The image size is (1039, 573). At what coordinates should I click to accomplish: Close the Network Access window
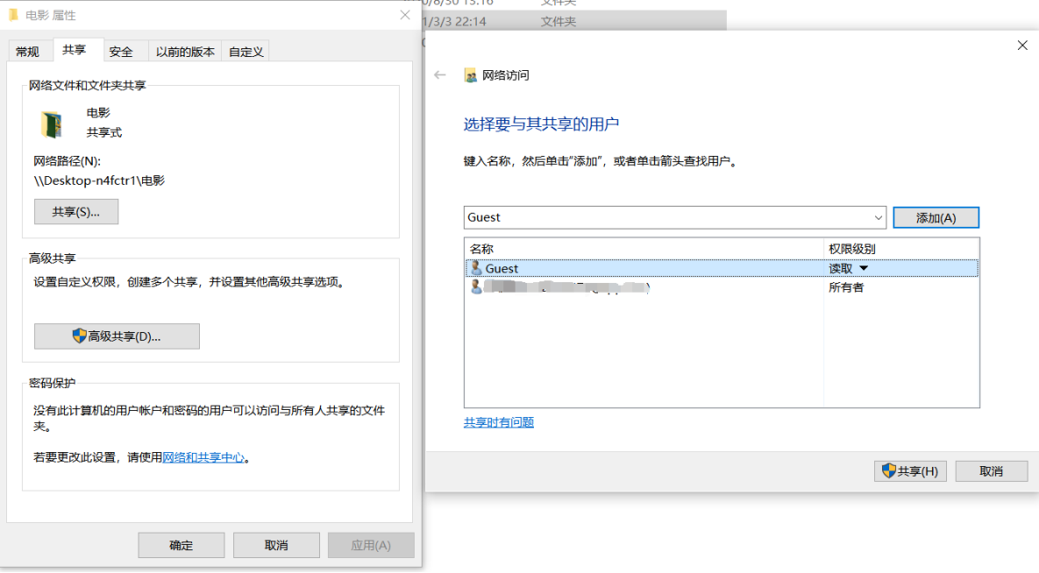[1021, 46]
